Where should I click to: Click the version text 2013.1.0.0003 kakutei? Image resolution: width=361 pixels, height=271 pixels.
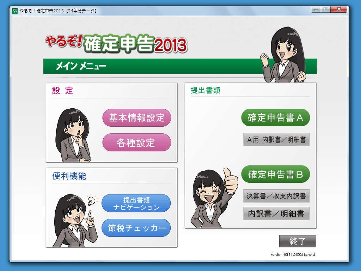pos(293,255)
